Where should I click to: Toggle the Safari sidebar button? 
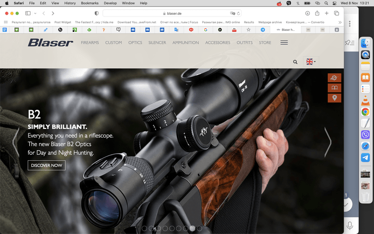click(x=28, y=13)
